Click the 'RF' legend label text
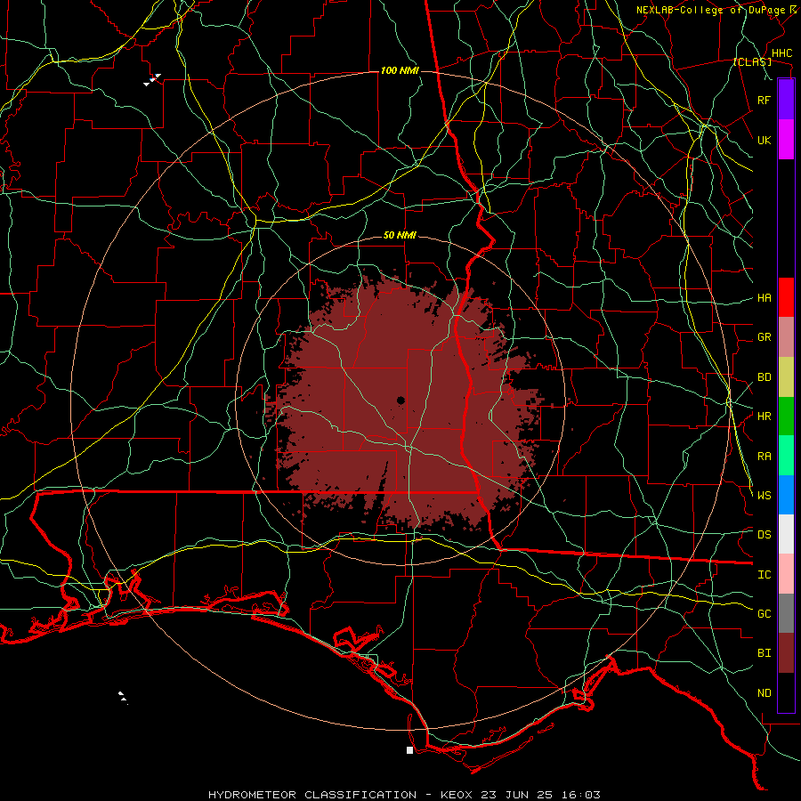The height and width of the screenshot is (801, 801). click(x=764, y=100)
